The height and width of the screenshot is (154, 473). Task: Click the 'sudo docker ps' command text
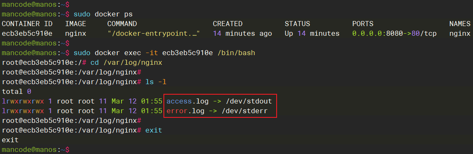tap(103, 14)
